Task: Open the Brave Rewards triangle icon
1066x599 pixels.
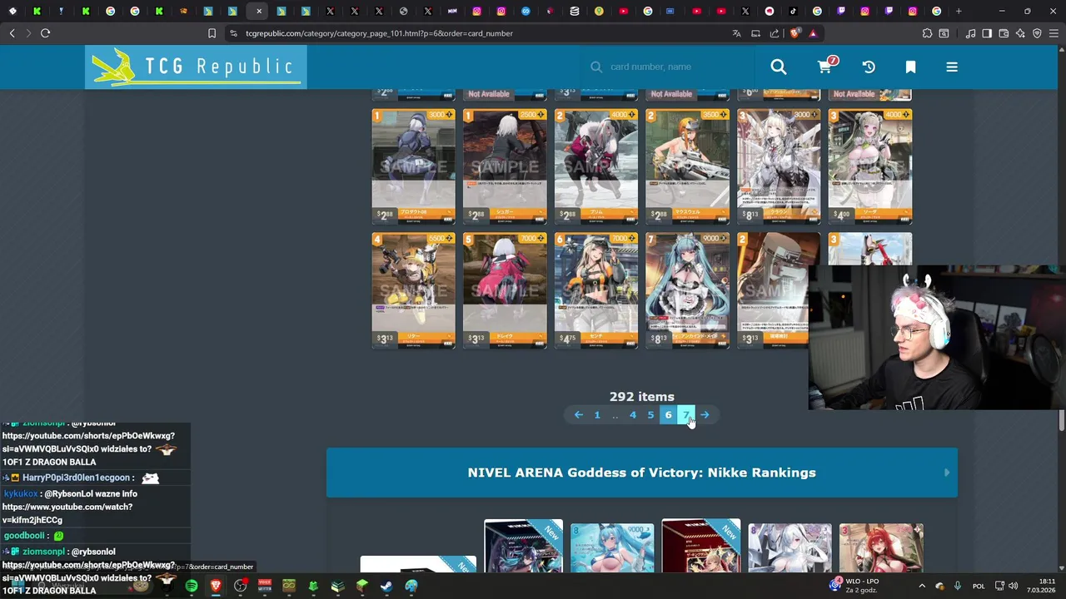Action: (x=813, y=33)
